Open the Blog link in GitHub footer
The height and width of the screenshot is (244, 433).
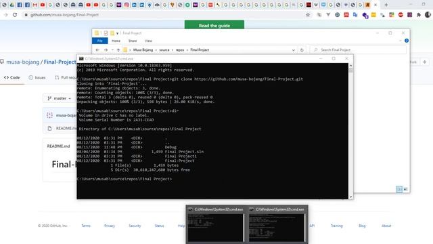[x=362, y=226]
